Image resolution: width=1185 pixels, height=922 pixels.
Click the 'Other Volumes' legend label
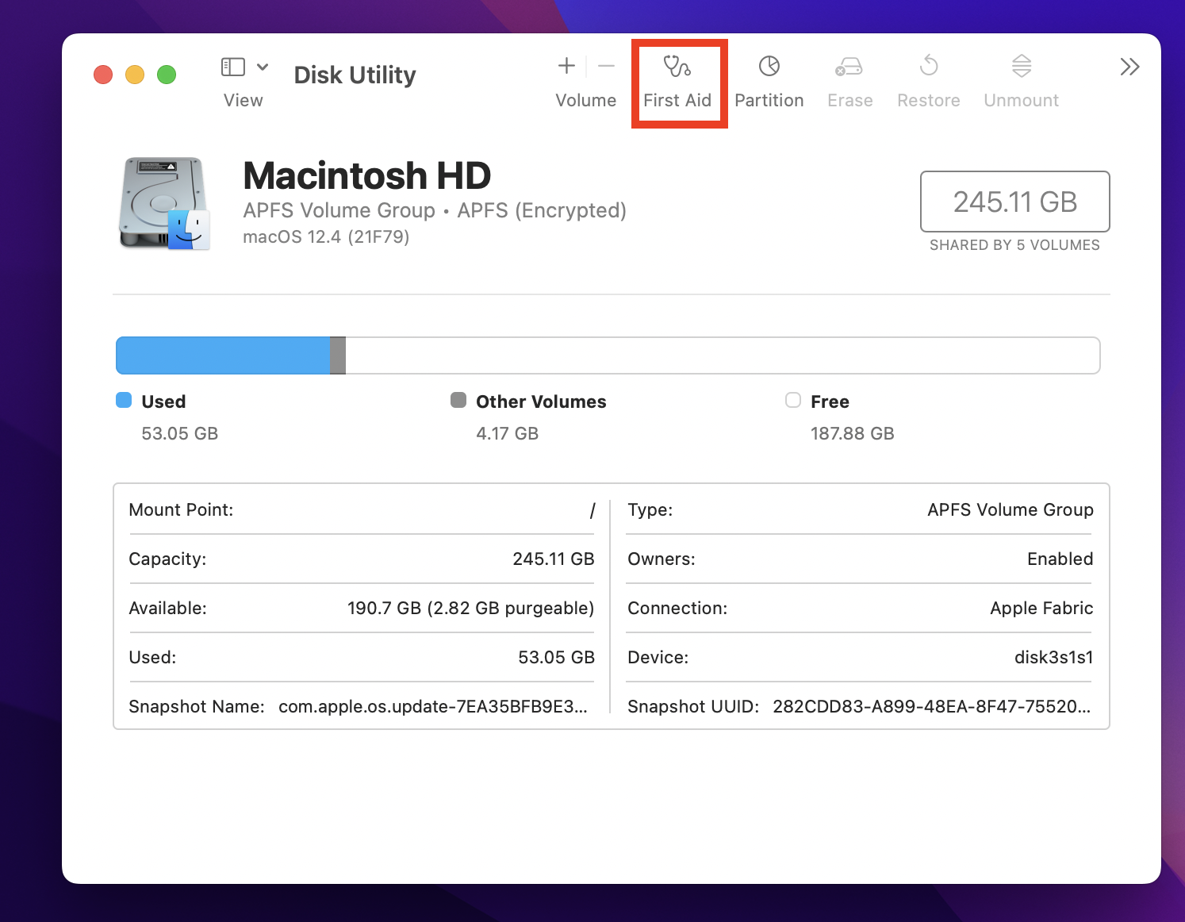541,401
